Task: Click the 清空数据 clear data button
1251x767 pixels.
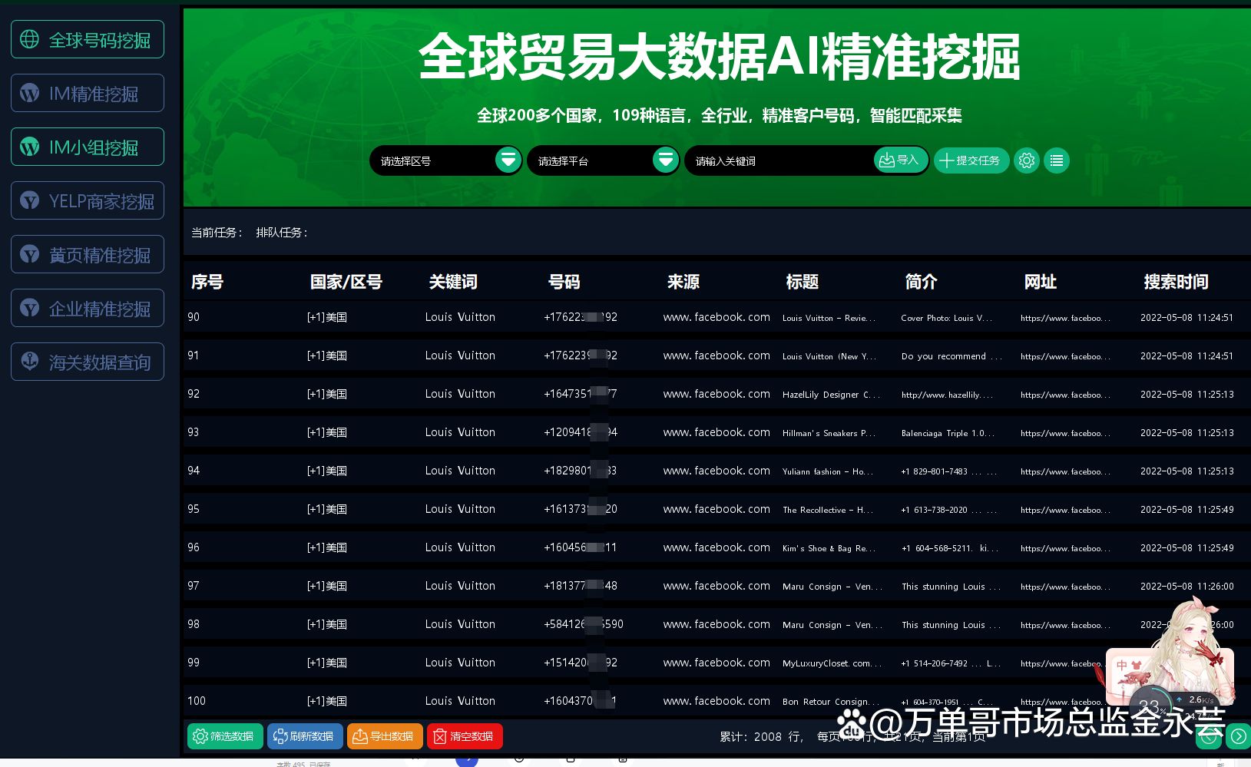Action: 465,736
